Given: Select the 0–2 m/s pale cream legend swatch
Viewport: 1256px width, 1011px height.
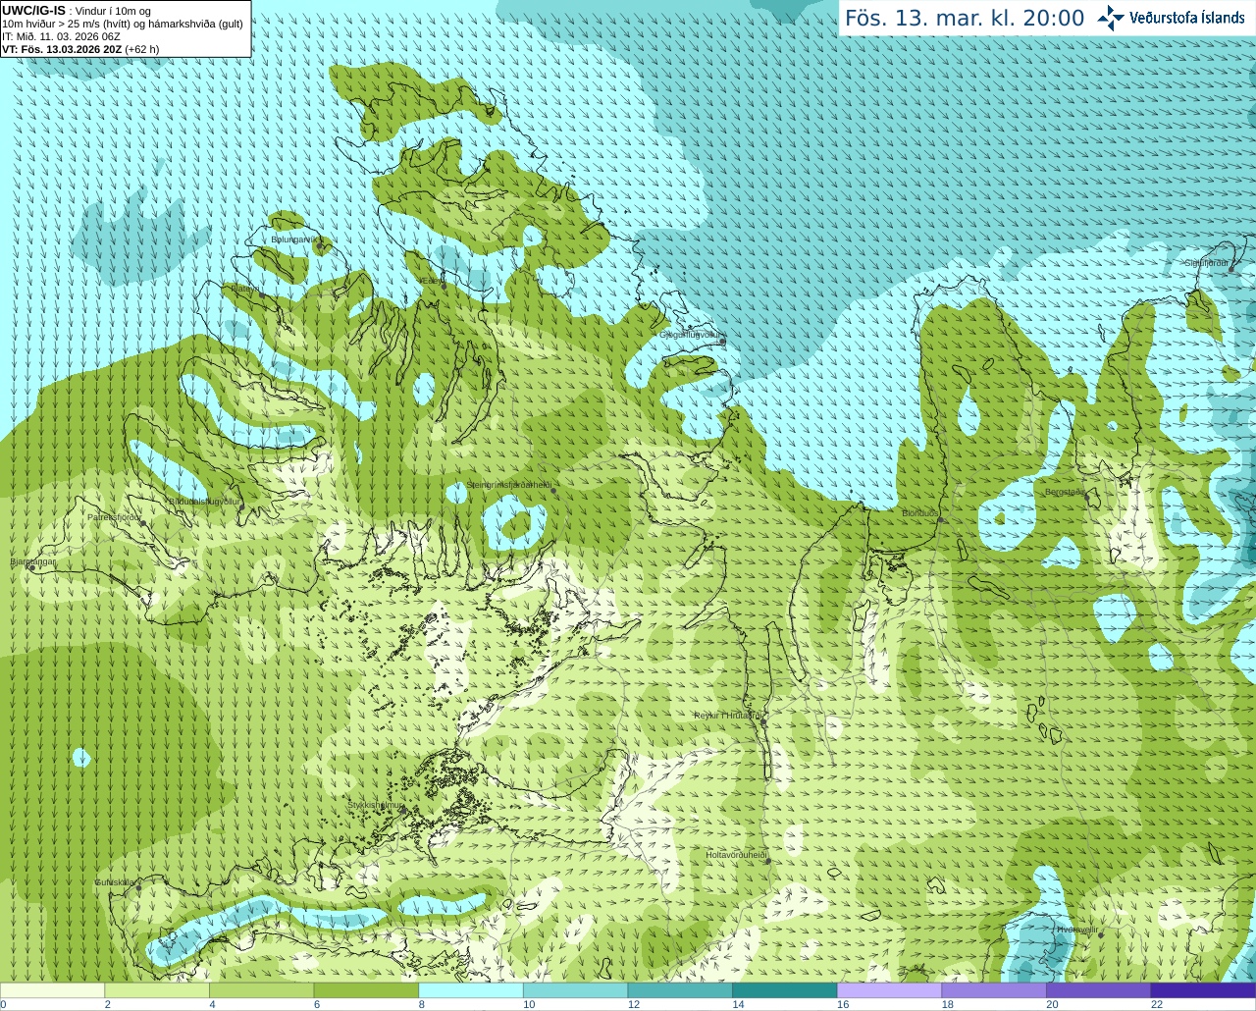Looking at the screenshot, I should click(x=52, y=990).
